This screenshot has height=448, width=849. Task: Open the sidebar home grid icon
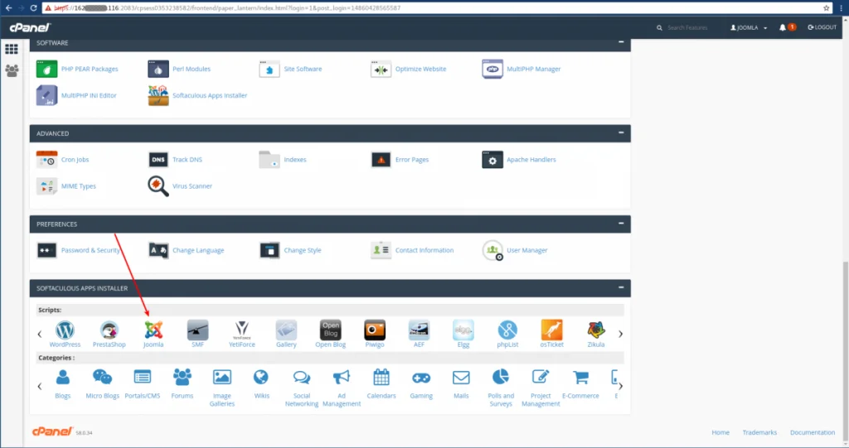point(12,49)
